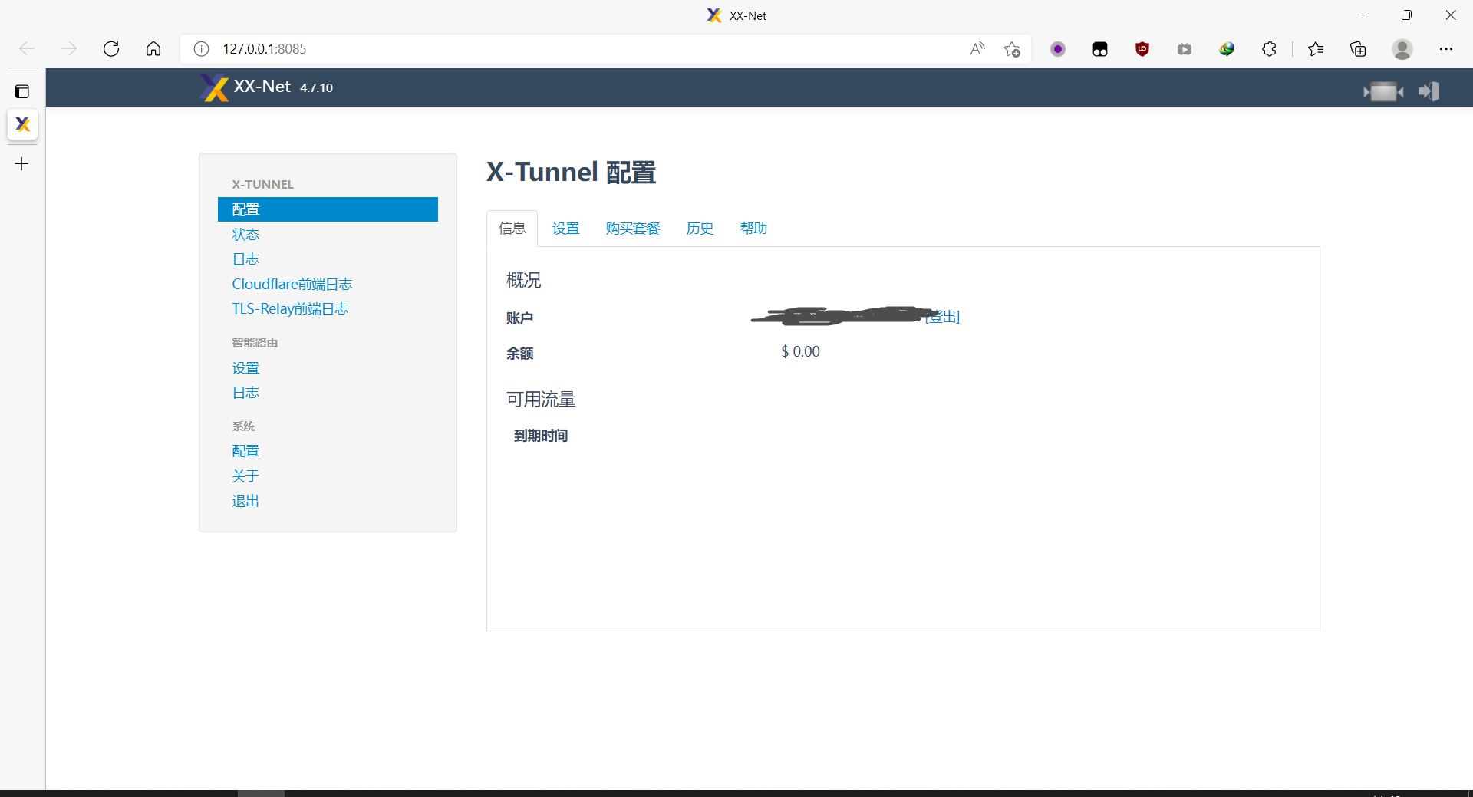Open the uBlock Origin extension
Image resolution: width=1473 pixels, height=797 pixels.
point(1142,48)
